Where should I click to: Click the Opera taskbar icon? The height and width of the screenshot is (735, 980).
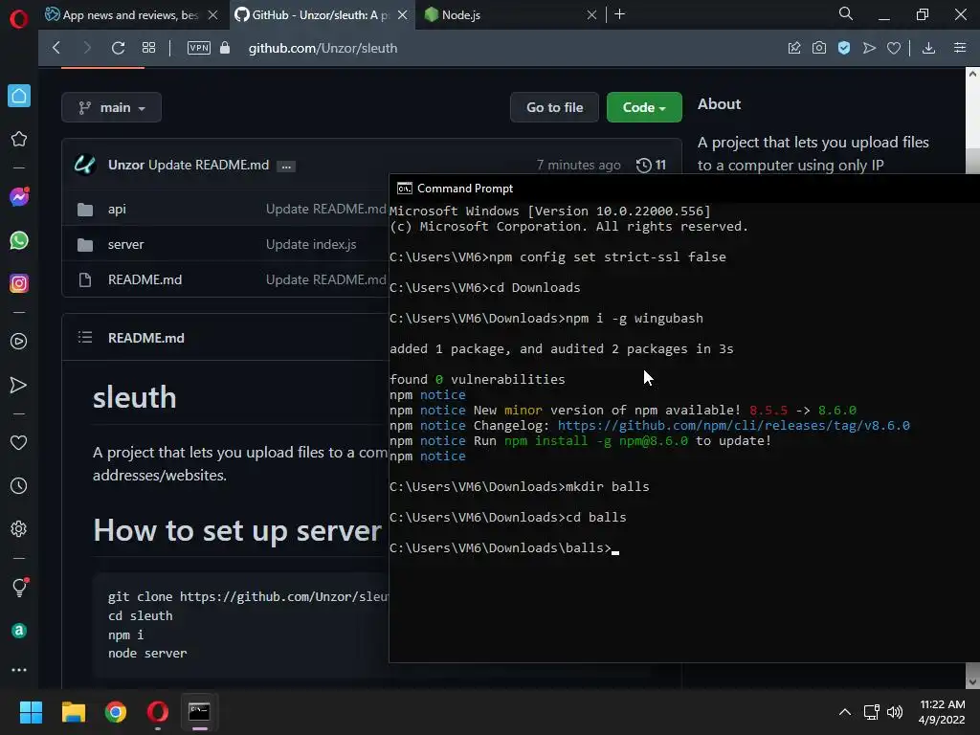158,712
